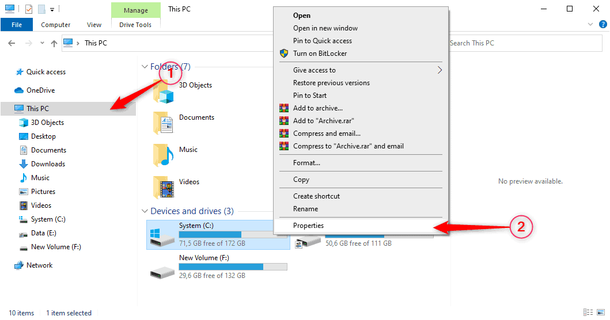Viewport: 610px width, 320px height.
Task: Open Music in the sidebar
Action: 40,178
